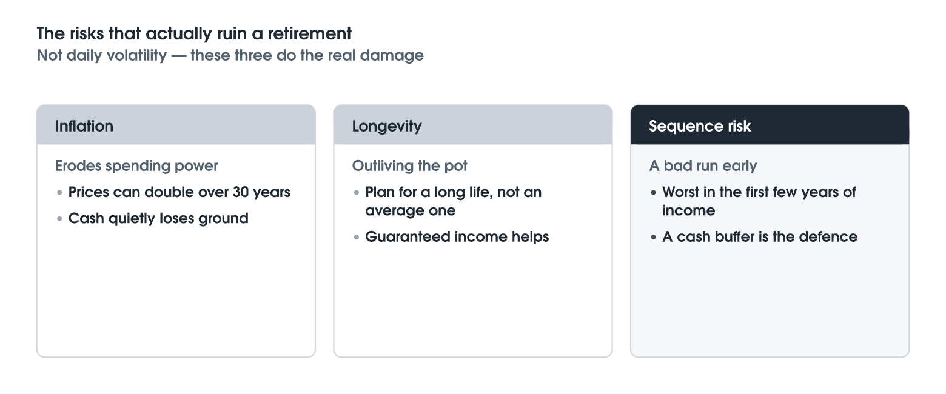Click the slide title about retirement risks
This screenshot has height=394, width=946.
pyautogui.click(x=194, y=33)
